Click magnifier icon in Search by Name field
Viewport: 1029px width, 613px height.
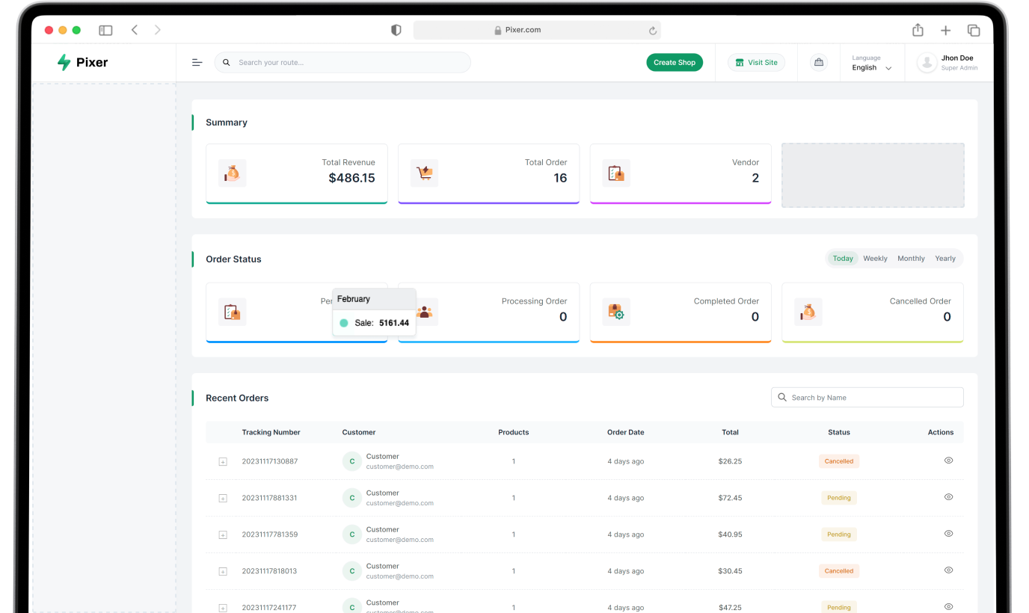pos(782,398)
